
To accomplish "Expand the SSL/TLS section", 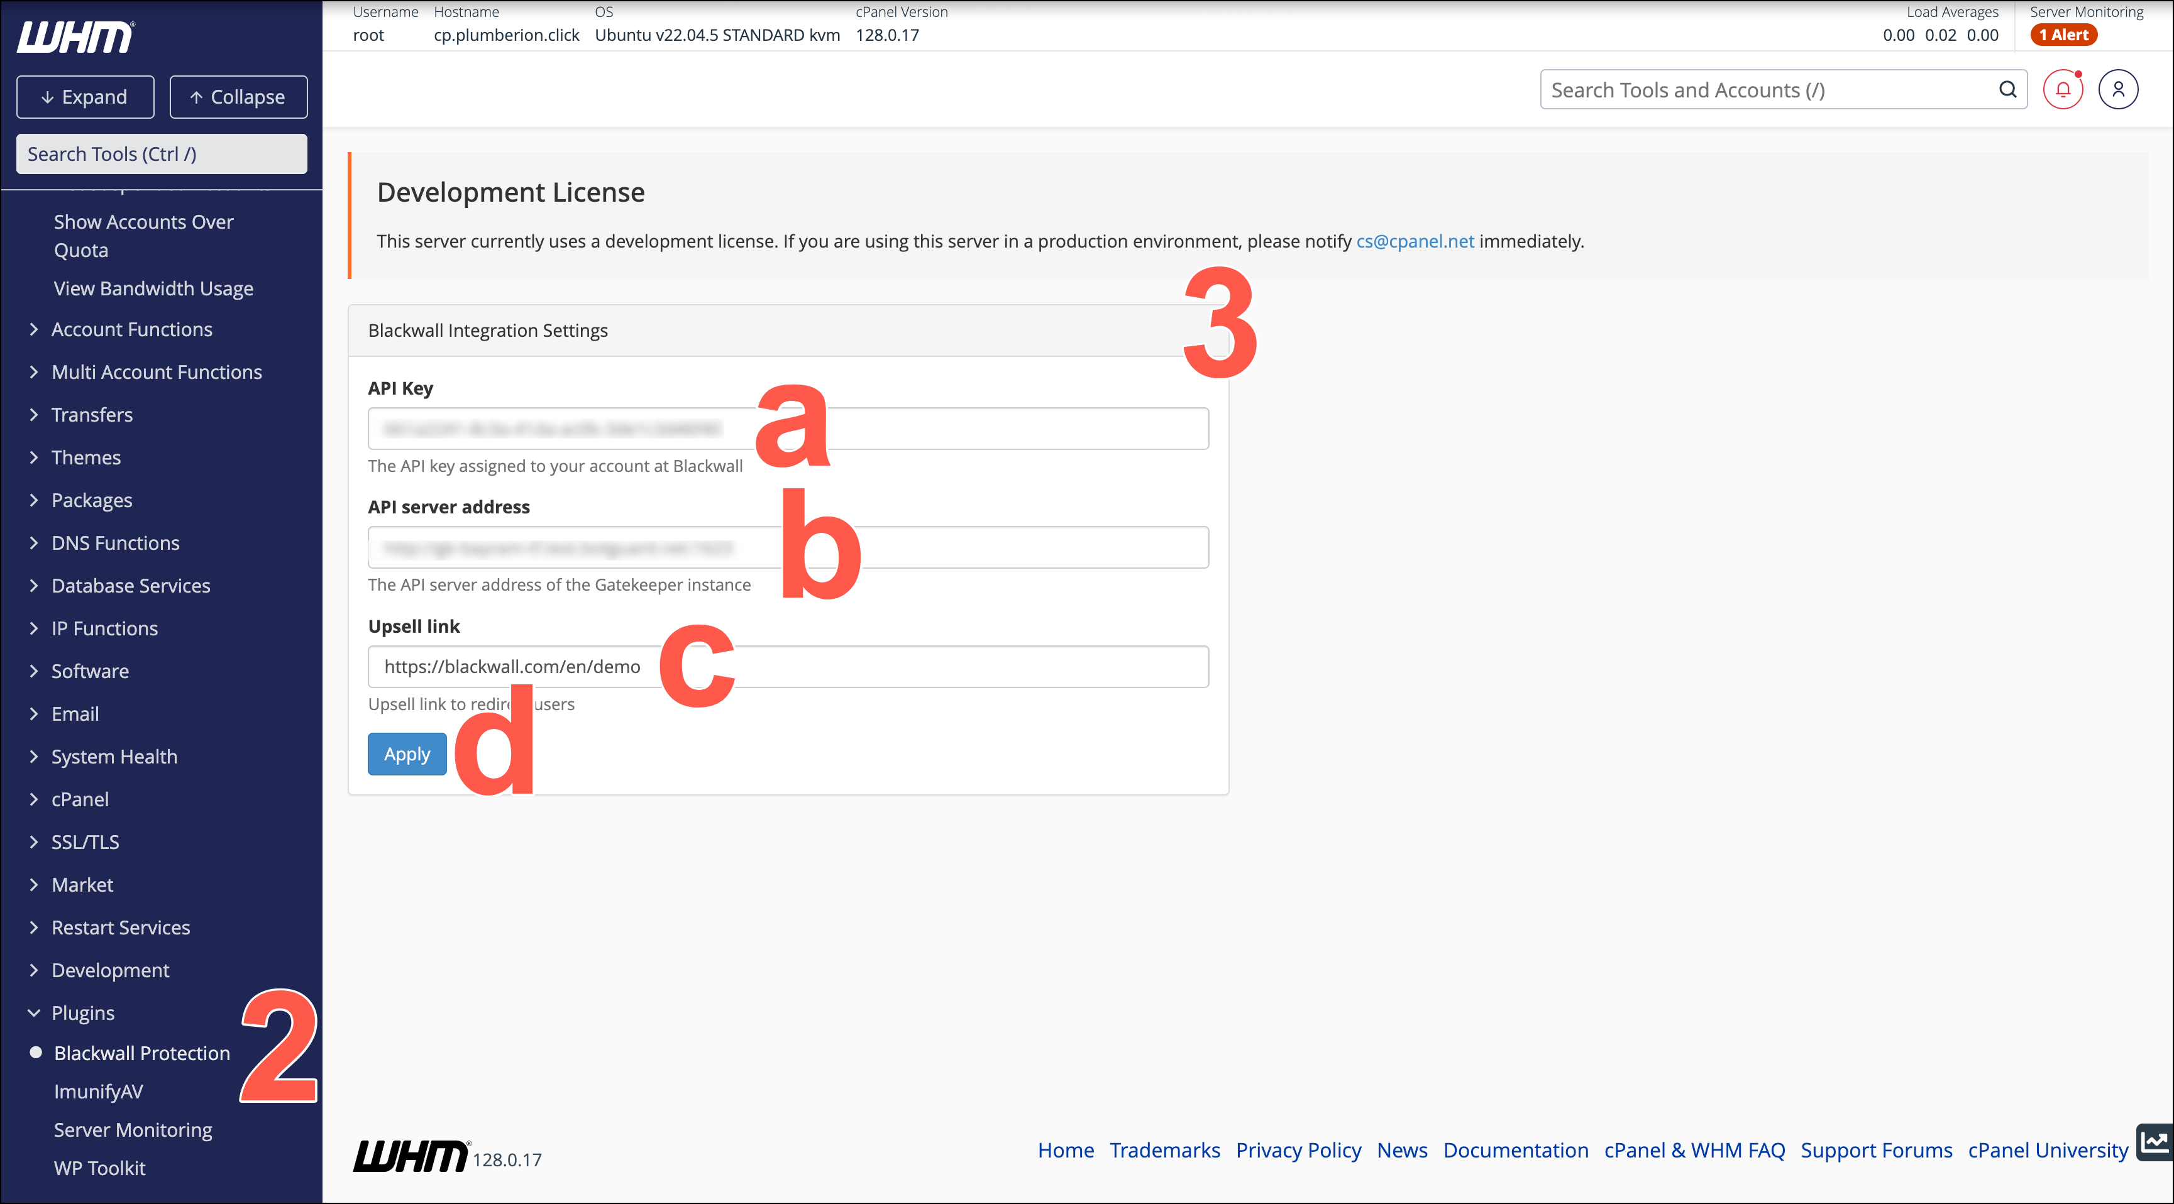I will click(86, 842).
